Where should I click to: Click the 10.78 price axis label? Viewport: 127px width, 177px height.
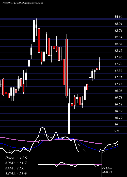pos(118,97)
